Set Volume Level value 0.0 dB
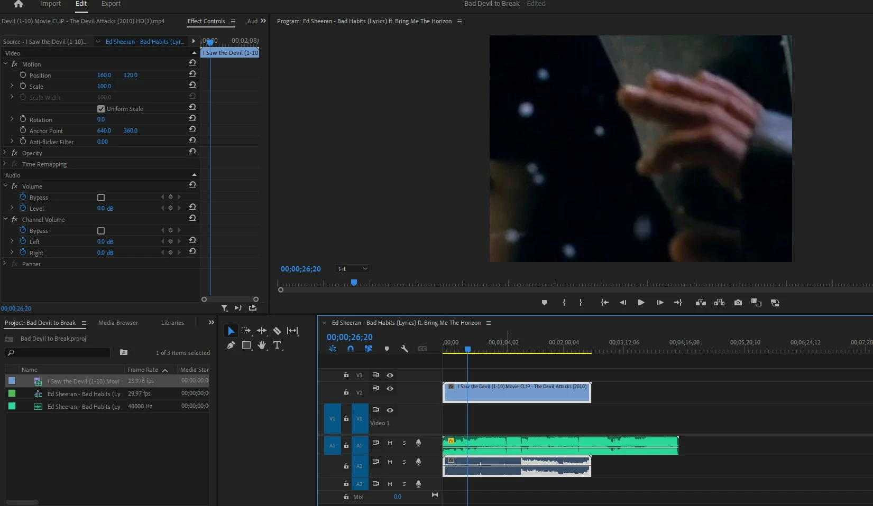 click(105, 208)
